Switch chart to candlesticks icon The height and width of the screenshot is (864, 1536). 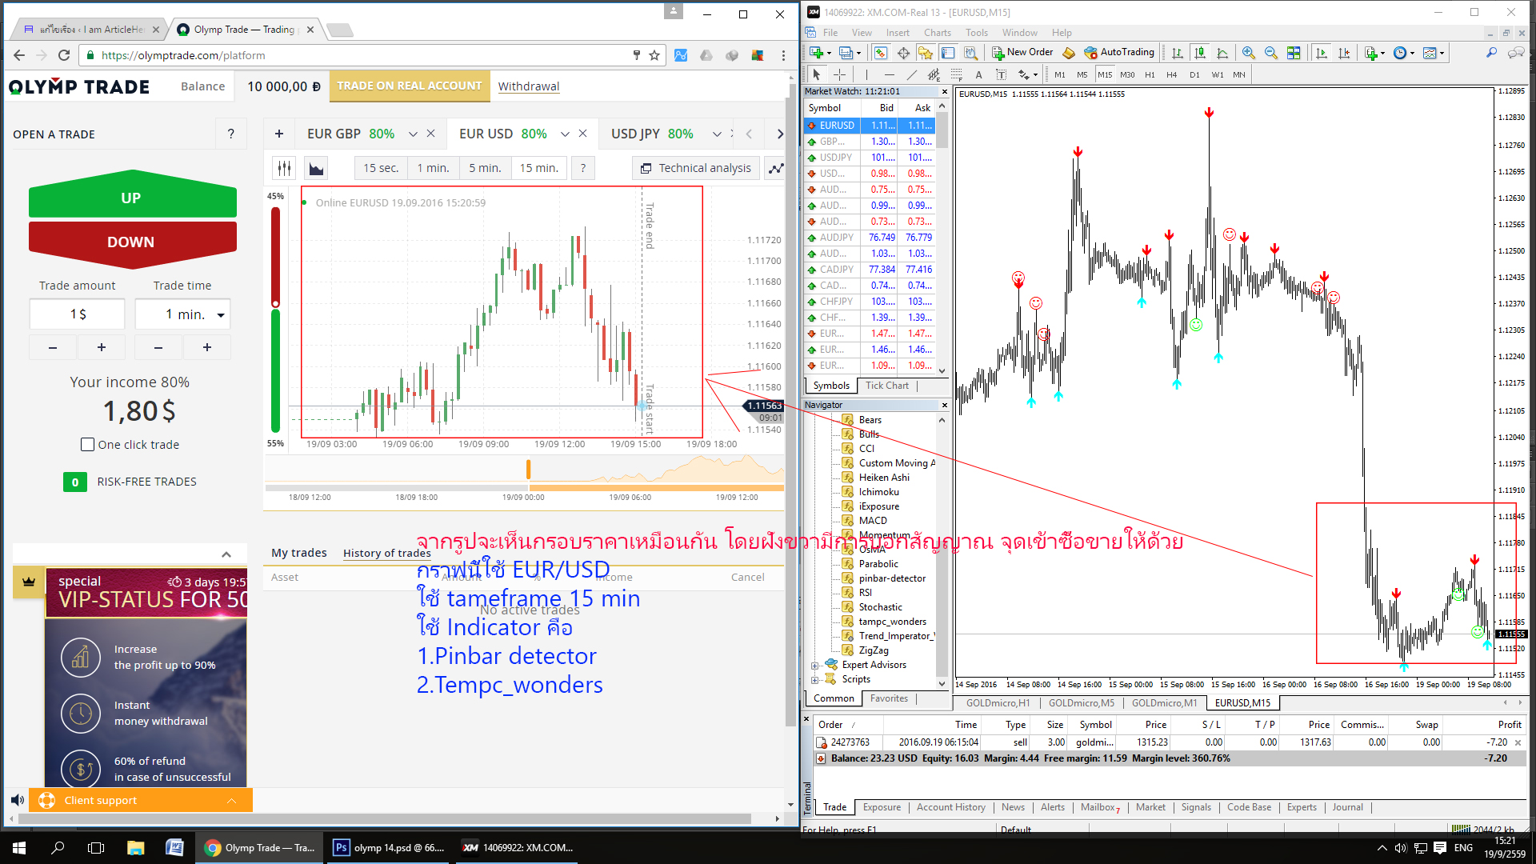[1200, 53]
